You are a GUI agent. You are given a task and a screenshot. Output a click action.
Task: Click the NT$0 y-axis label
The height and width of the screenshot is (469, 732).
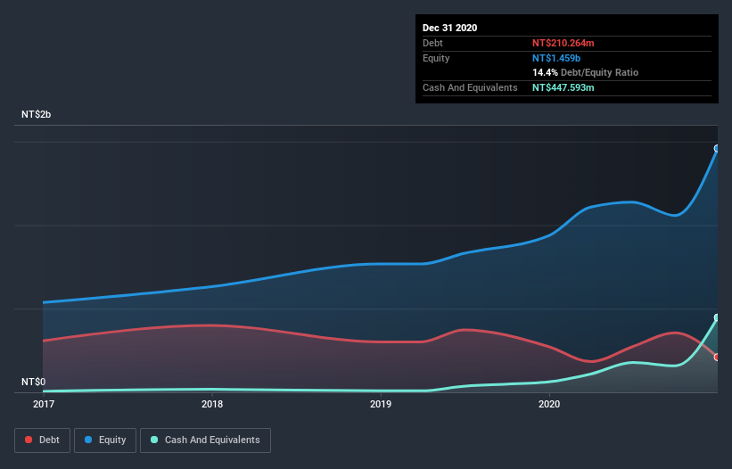pyautogui.click(x=34, y=382)
